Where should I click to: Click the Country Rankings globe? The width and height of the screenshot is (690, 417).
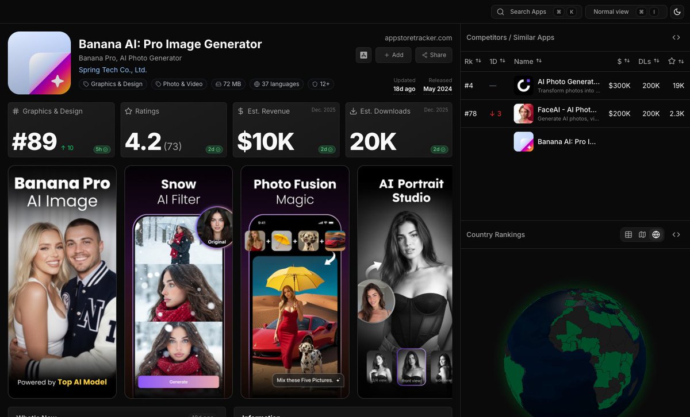(x=575, y=353)
